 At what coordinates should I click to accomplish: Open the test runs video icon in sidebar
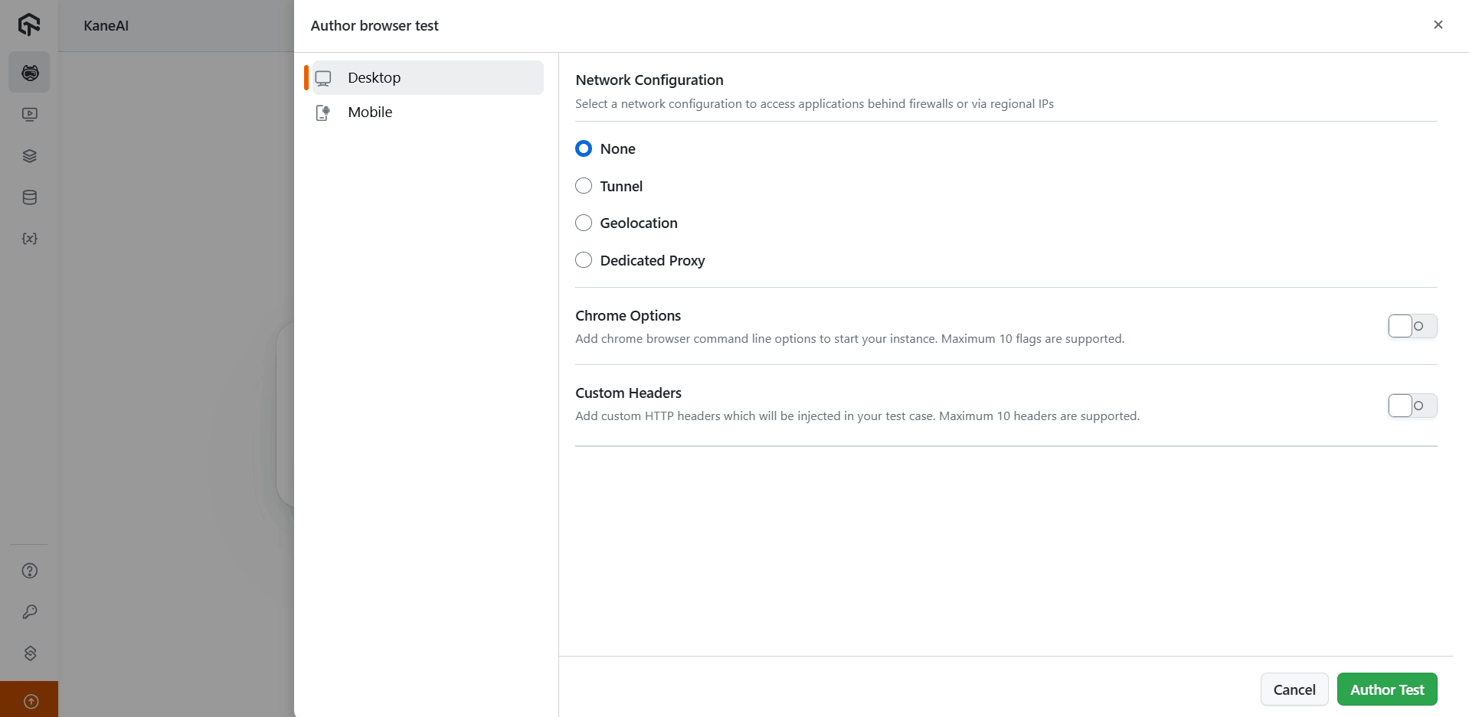29,114
